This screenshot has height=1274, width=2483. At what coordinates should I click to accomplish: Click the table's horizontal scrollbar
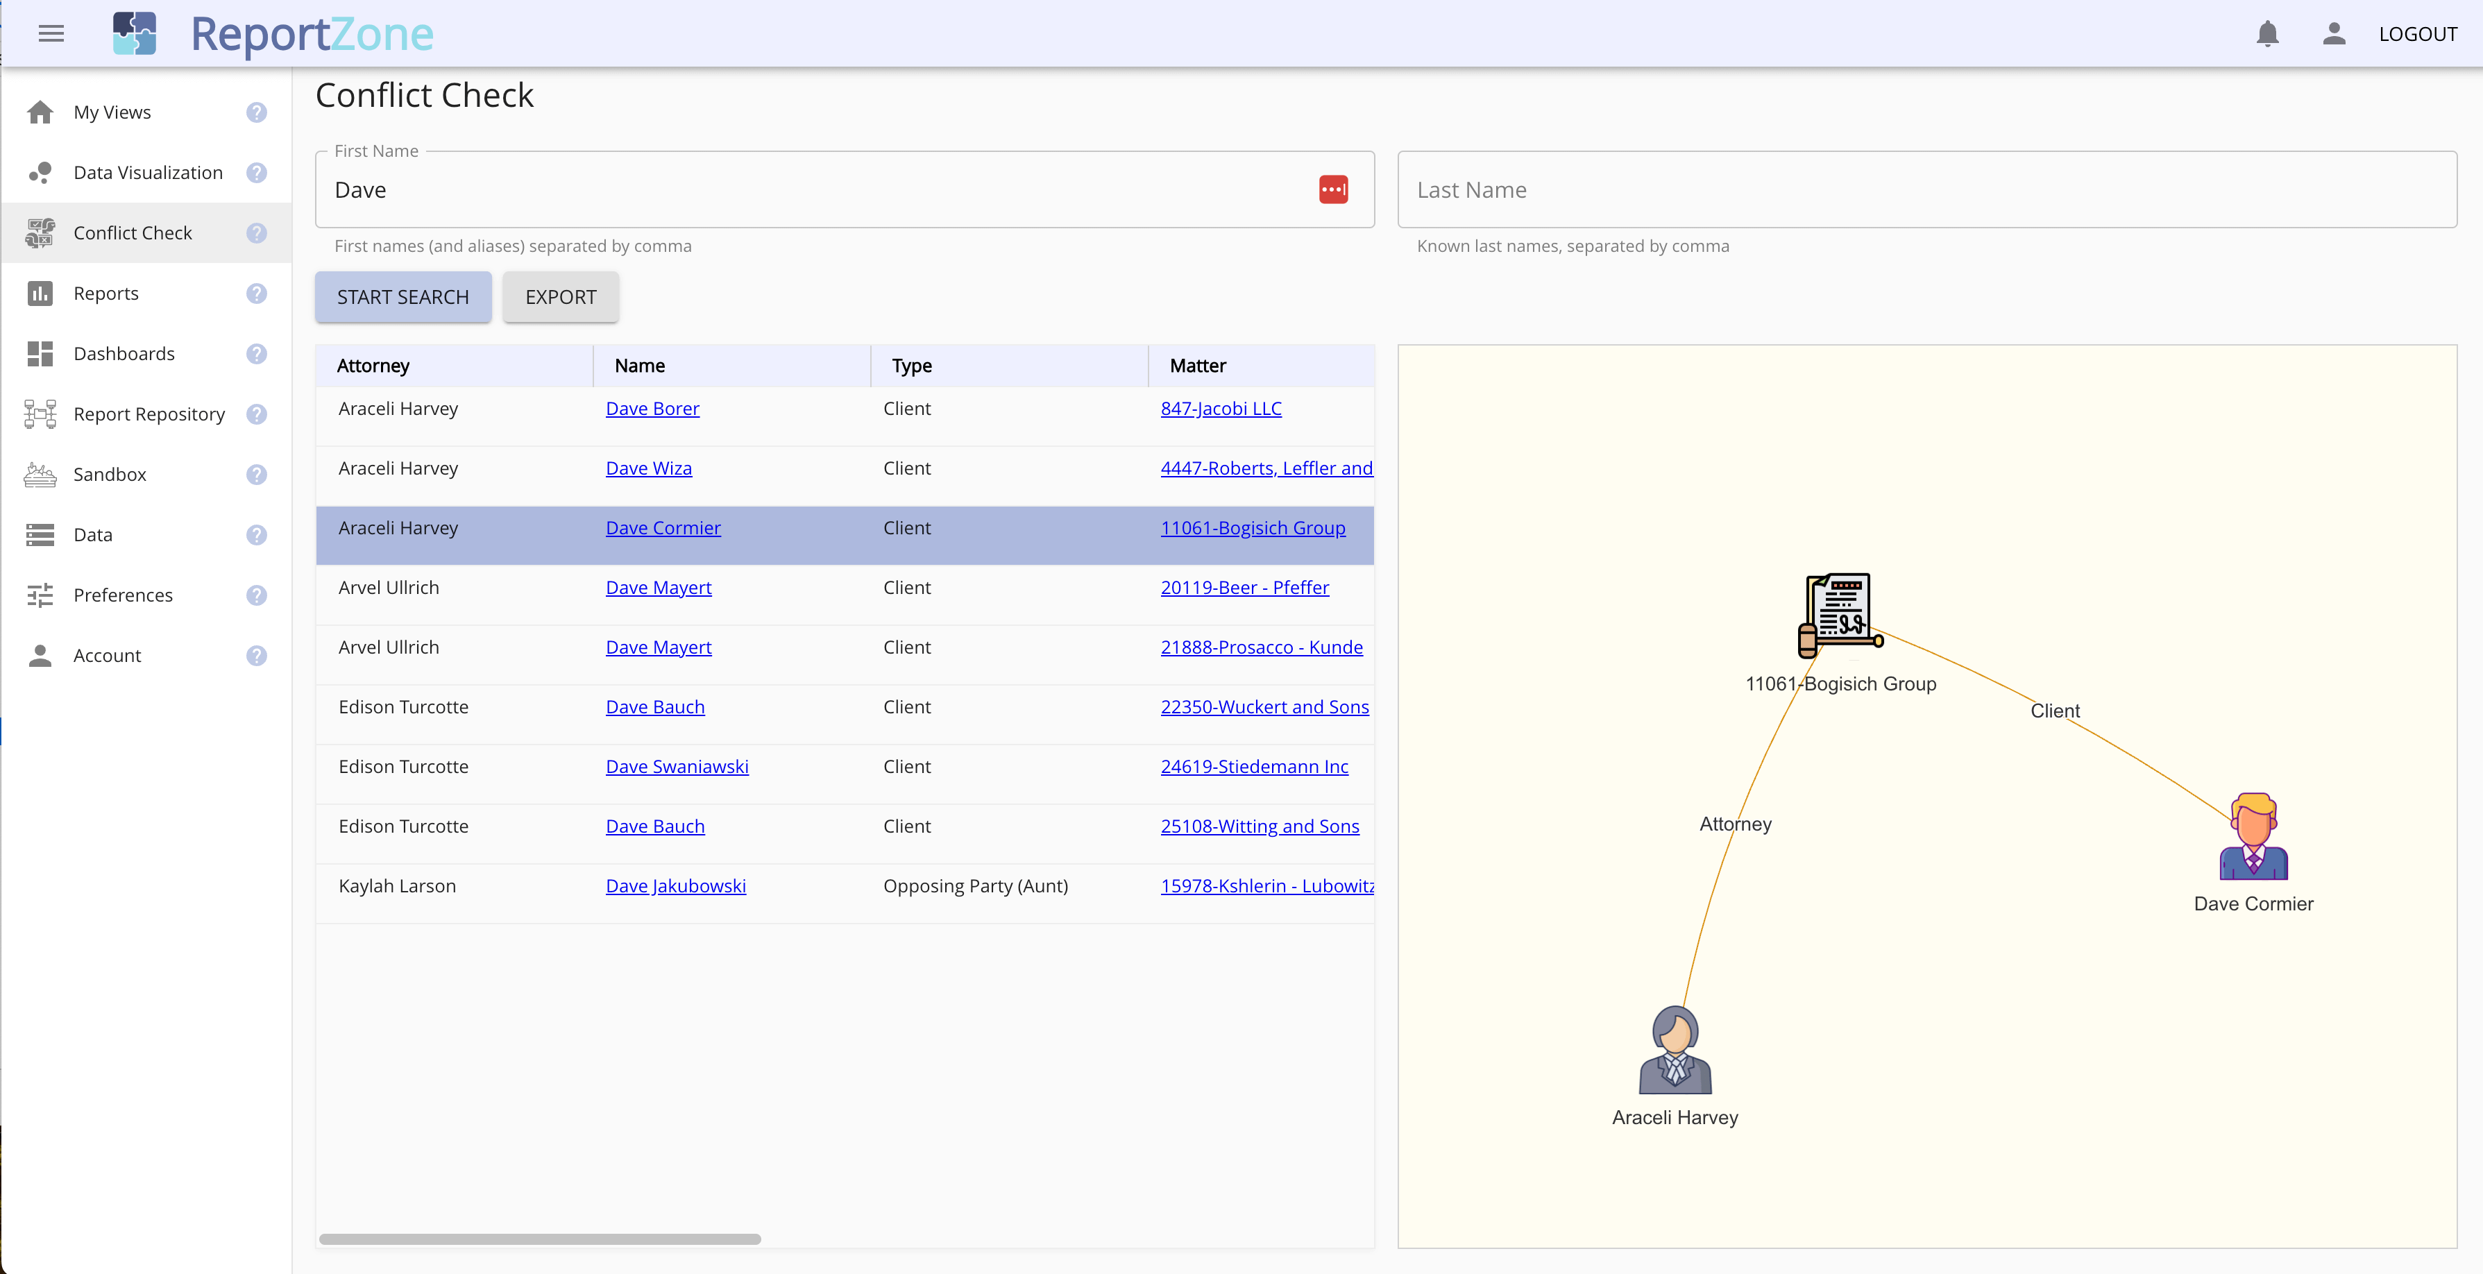pyautogui.click(x=540, y=1239)
